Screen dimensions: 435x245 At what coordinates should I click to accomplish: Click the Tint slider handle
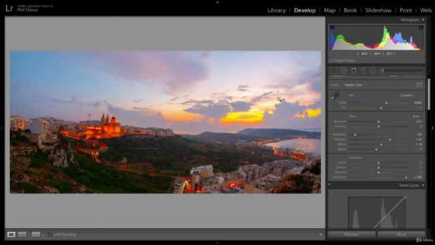(x=381, y=108)
